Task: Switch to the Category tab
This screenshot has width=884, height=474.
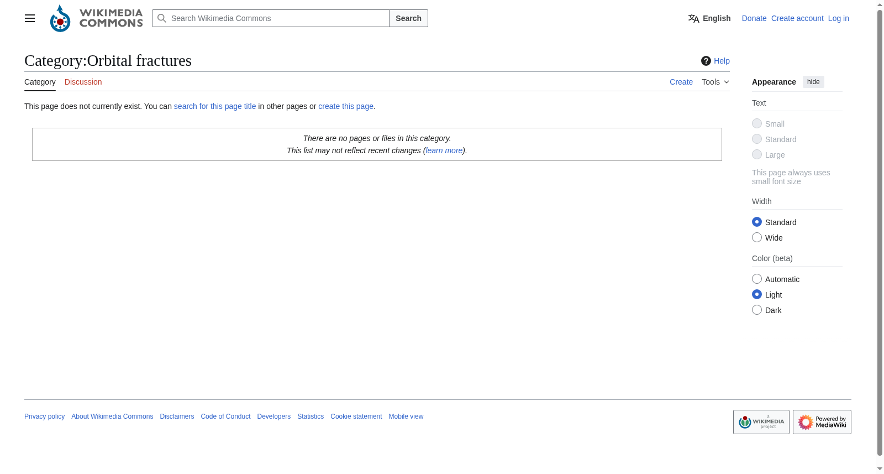Action: pos(40,82)
